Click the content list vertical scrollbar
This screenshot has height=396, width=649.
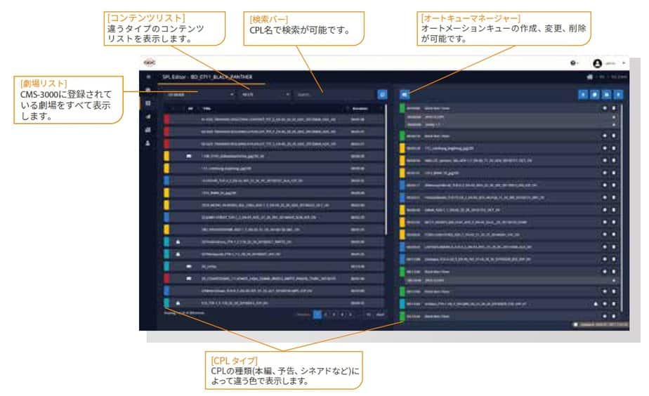pyautogui.click(x=386, y=170)
